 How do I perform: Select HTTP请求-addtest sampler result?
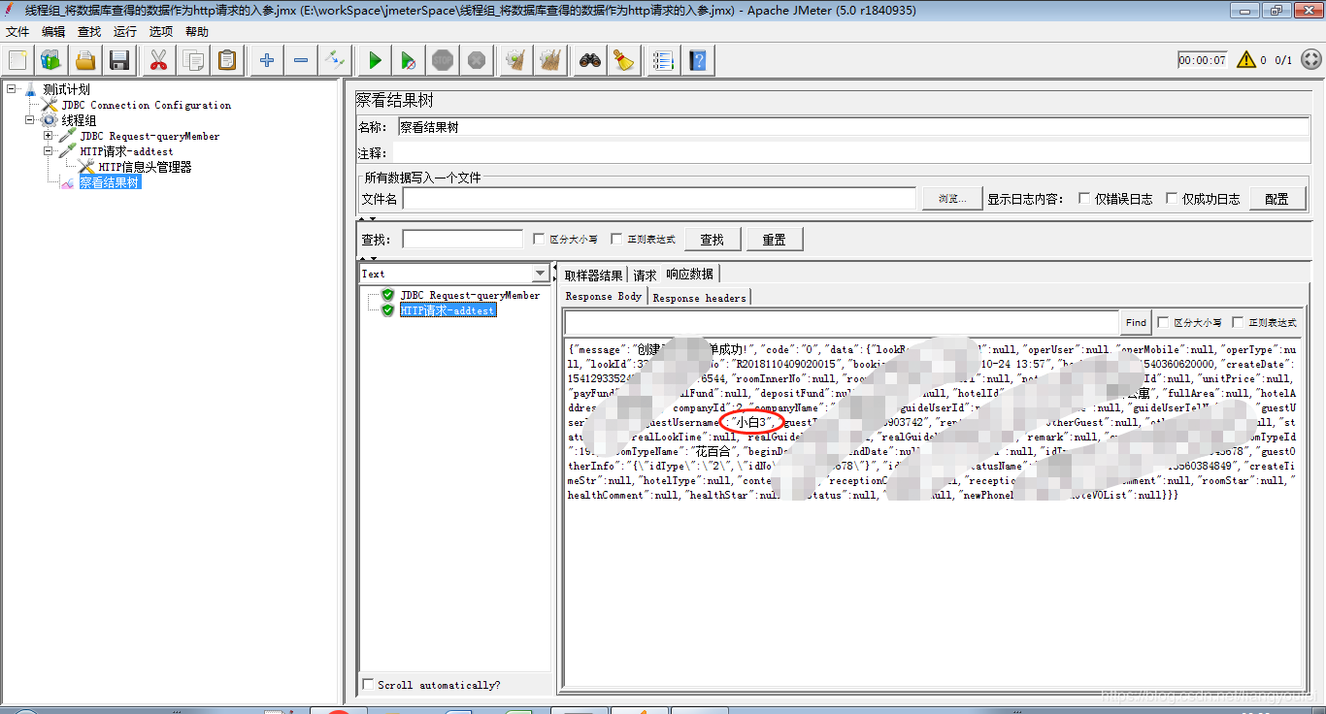point(448,309)
